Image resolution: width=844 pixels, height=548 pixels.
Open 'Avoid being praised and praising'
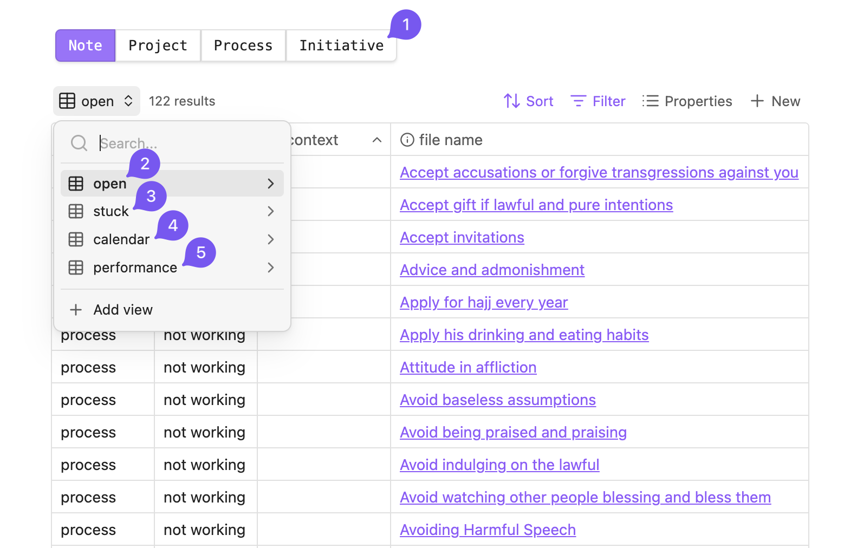513,432
